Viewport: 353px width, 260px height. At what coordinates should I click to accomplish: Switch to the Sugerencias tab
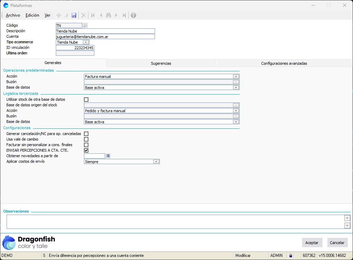[x=161, y=63]
